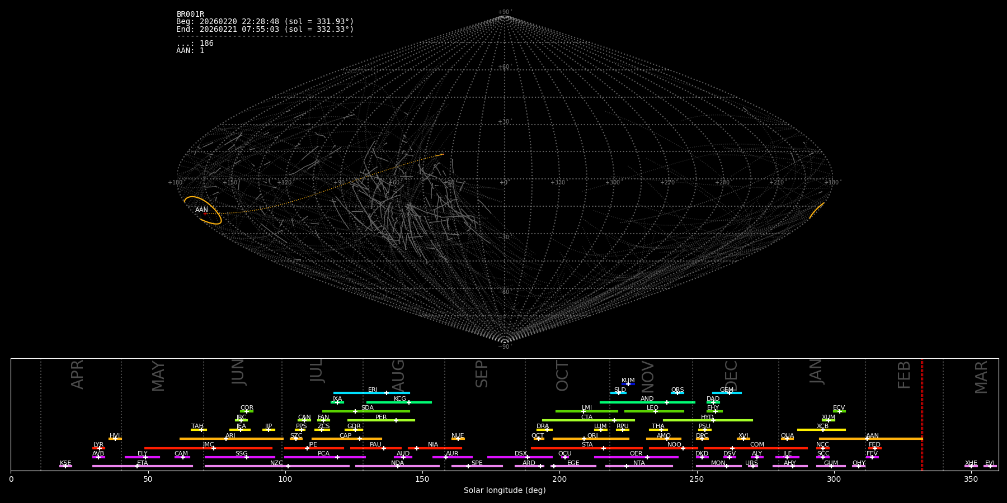Image resolution: width=1007 pixels, height=503 pixels.
Task: Click the -90° latitude label below the map
Action: pos(504,347)
